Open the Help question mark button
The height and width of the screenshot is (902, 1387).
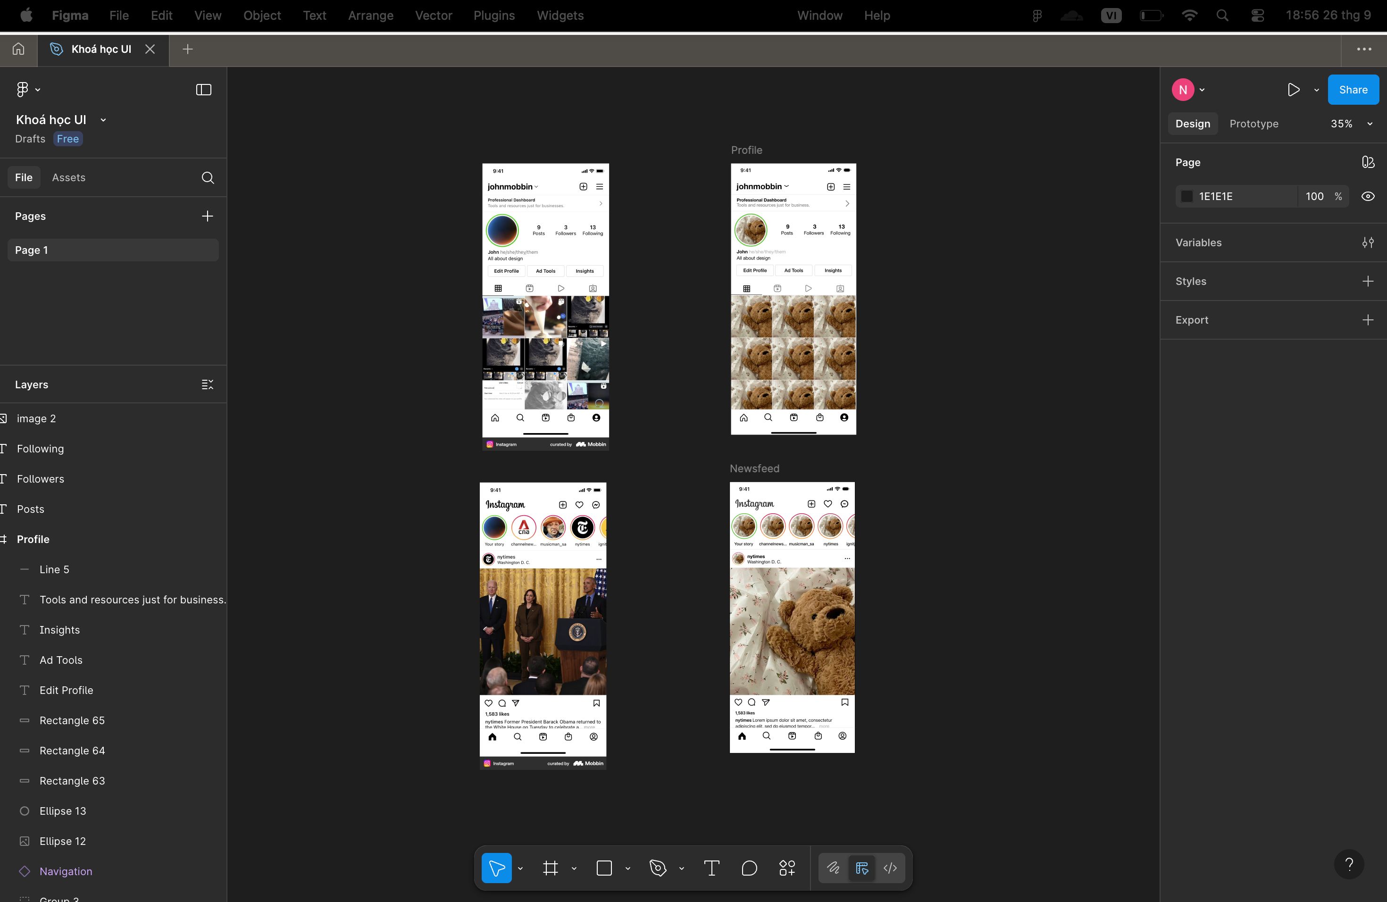pos(1349,864)
